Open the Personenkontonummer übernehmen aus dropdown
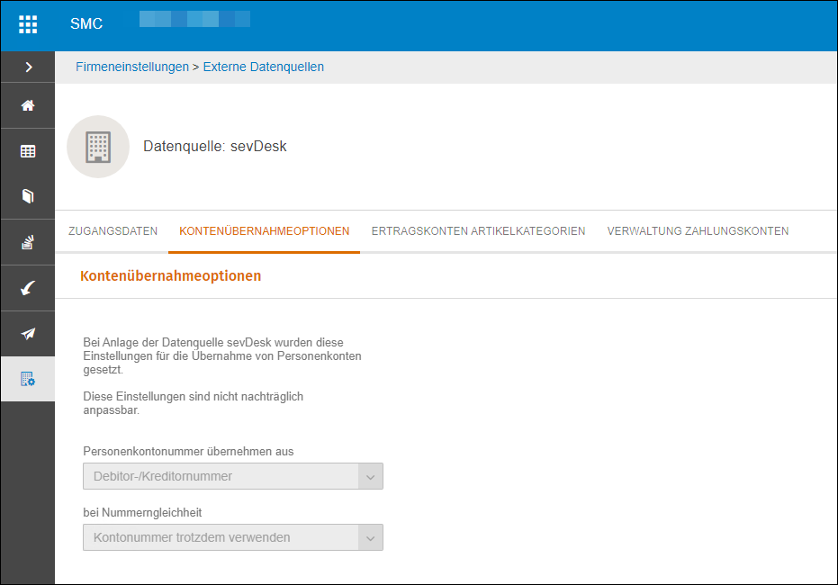838x585 pixels. coord(233,476)
